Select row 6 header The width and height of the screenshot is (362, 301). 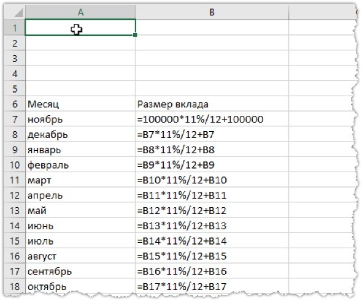(15, 104)
